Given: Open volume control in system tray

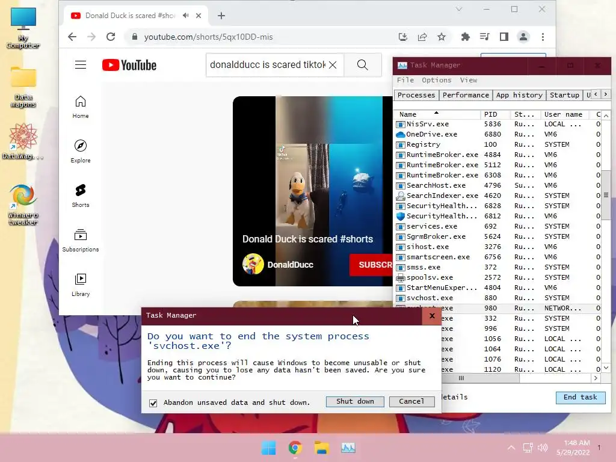Looking at the screenshot, I should click(x=543, y=448).
